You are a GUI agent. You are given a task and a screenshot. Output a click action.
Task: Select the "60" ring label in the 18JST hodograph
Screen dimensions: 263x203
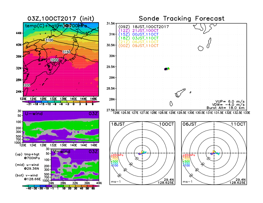[x=120, y=175]
